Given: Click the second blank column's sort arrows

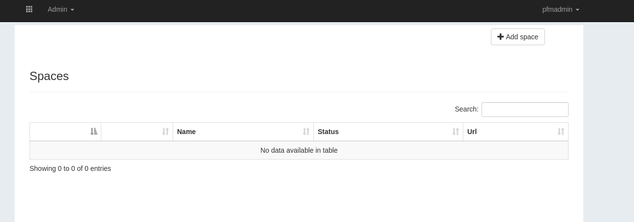Looking at the screenshot, I should coord(165,132).
